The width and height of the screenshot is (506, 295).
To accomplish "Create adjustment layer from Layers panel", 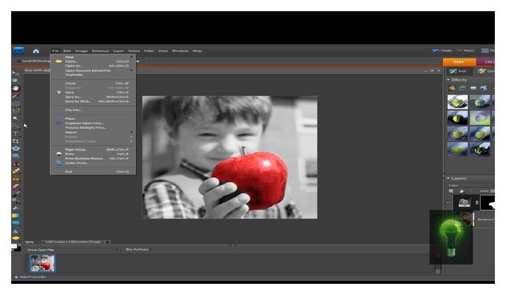I will pyautogui.click(x=461, y=191).
